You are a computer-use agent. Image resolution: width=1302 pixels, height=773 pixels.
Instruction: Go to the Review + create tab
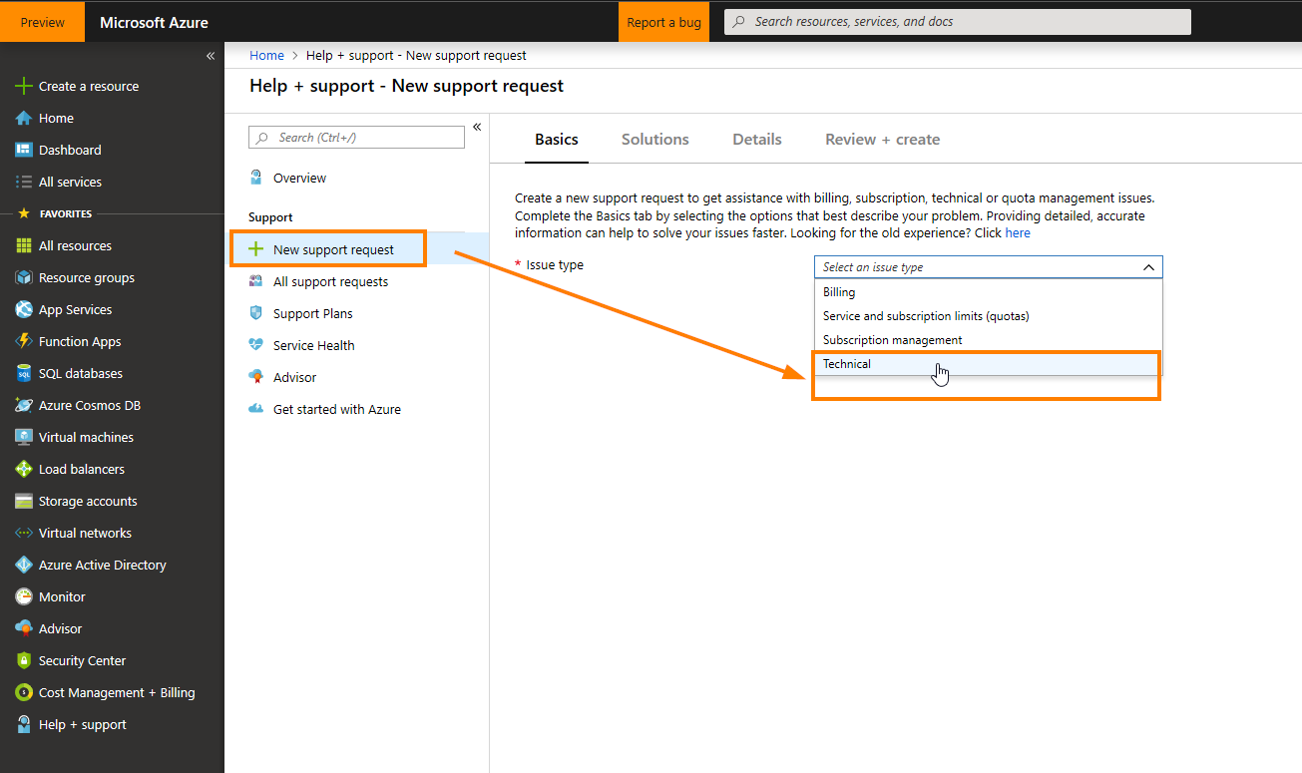[883, 140]
